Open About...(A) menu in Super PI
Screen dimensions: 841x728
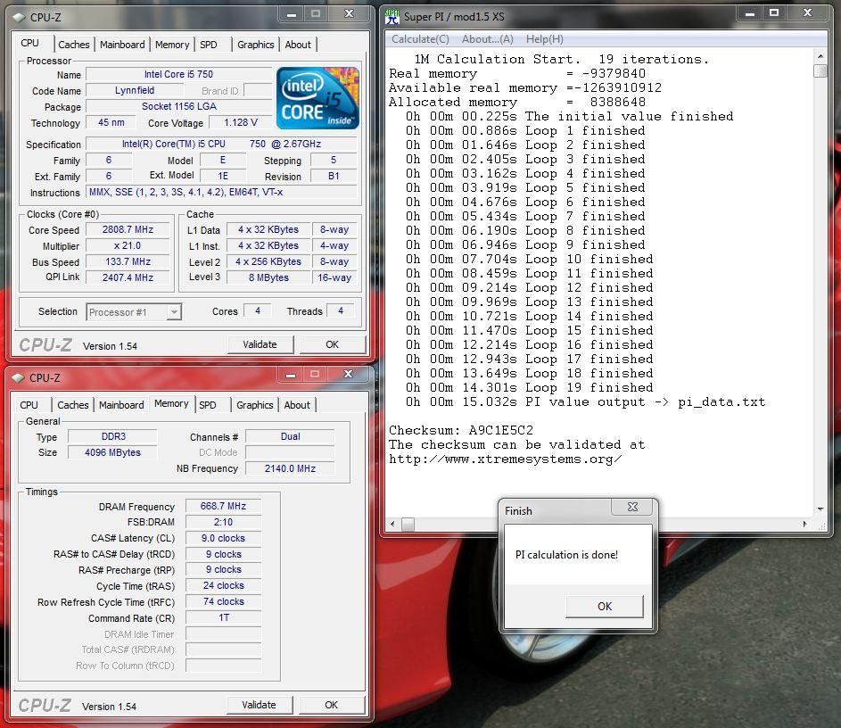[488, 39]
